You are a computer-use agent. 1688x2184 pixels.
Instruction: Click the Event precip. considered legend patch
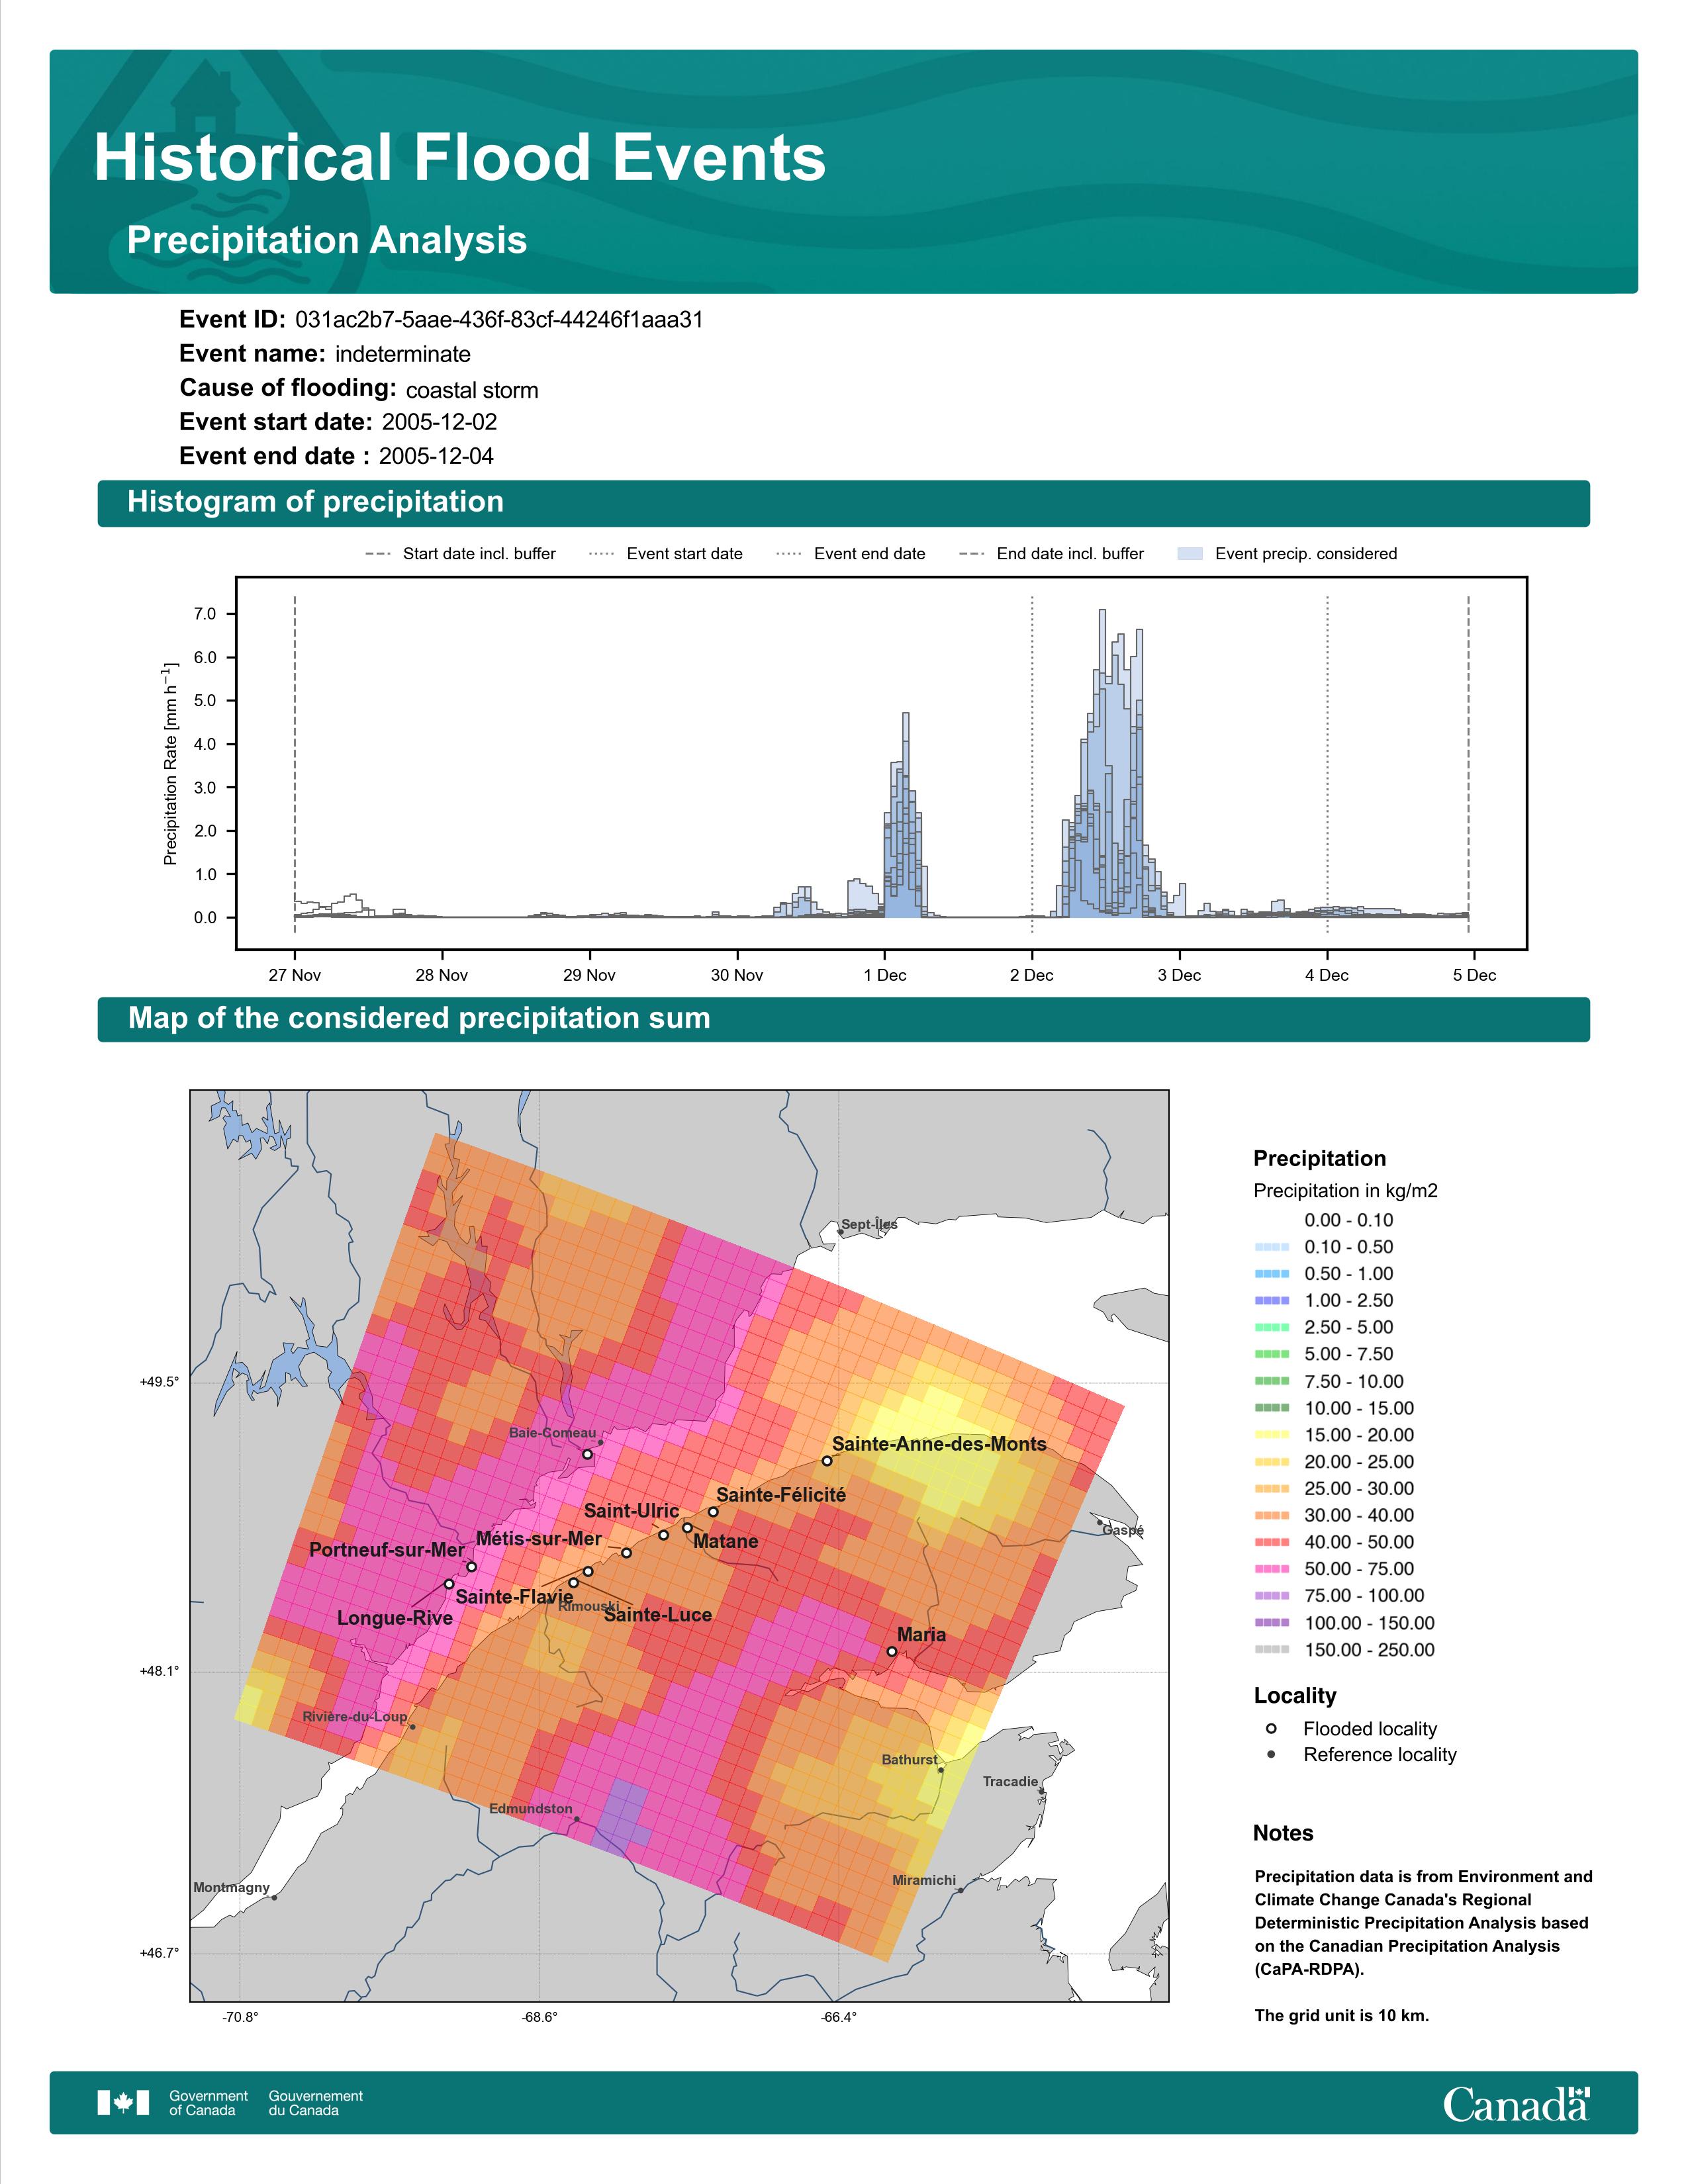pyautogui.click(x=1190, y=554)
